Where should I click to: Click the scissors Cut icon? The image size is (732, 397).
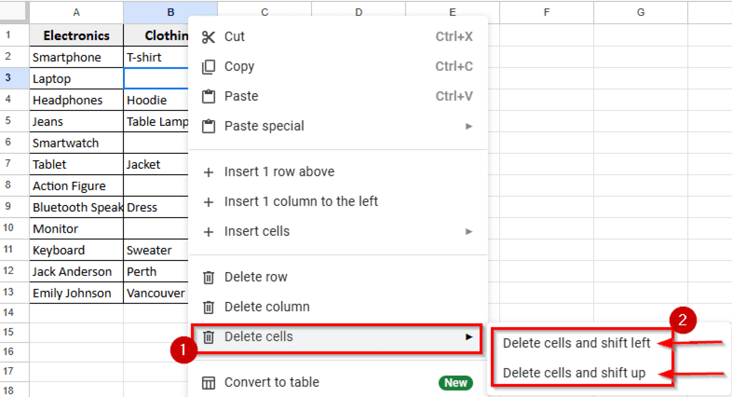(x=208, y=37)
